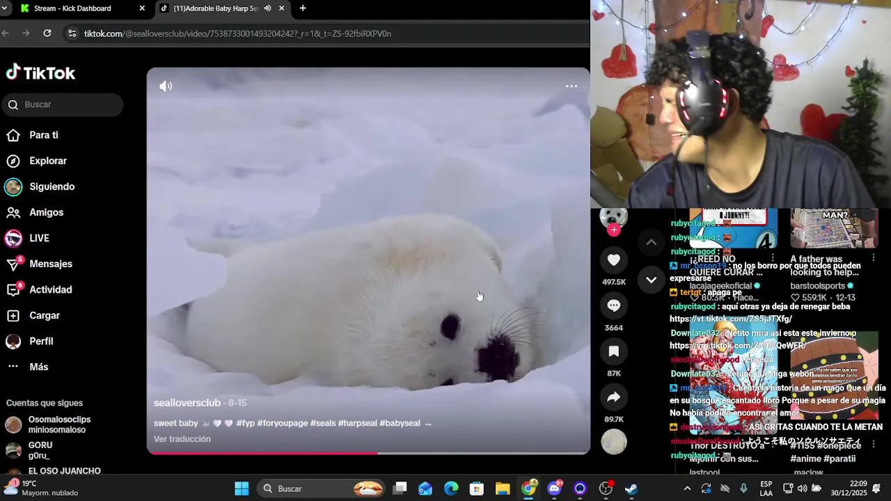The height and width of the screenshot is (501, 891).
Task: Open Microsoft Edge from the taskbar
Action: 451,488
